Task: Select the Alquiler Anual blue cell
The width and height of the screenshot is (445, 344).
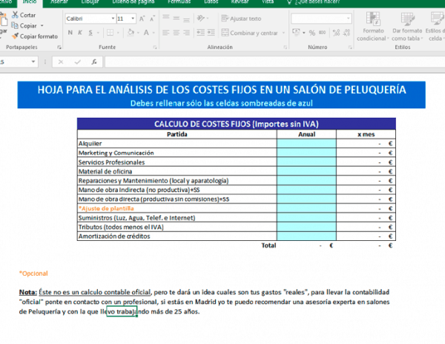Action: pyautogui.click(x=306, y=144)
